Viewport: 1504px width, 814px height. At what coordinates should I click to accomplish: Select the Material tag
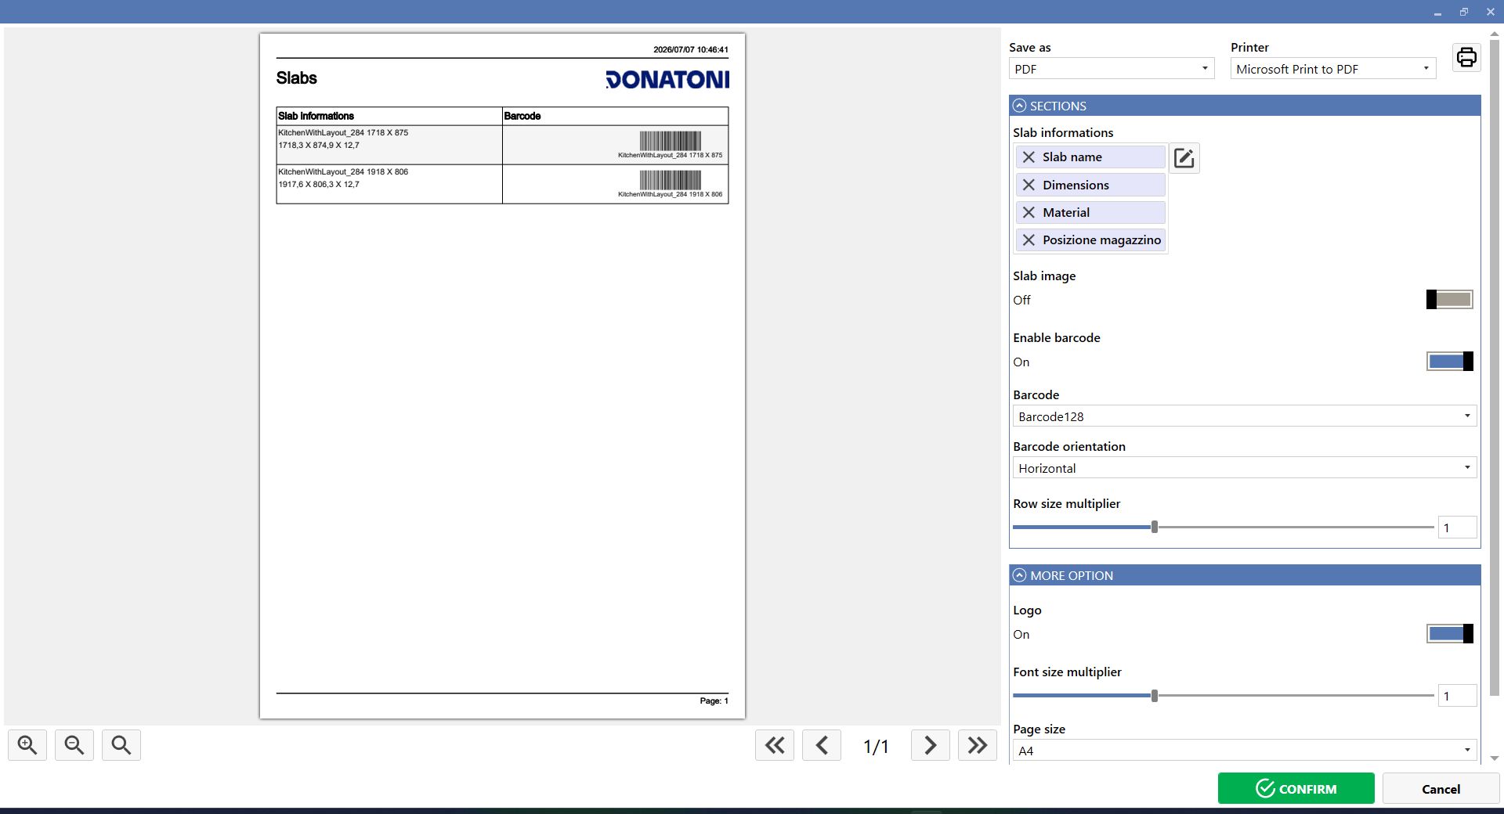point(1090,213)
